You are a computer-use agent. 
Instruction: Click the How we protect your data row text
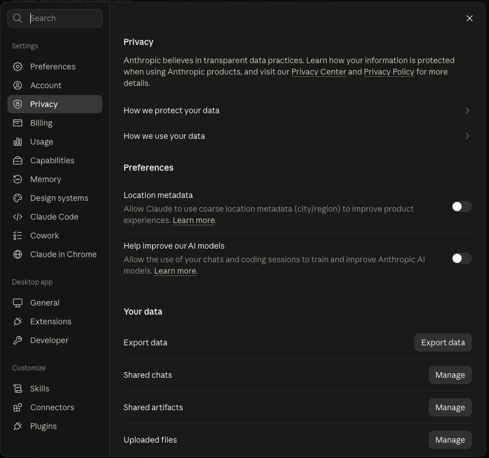[171, 110]
